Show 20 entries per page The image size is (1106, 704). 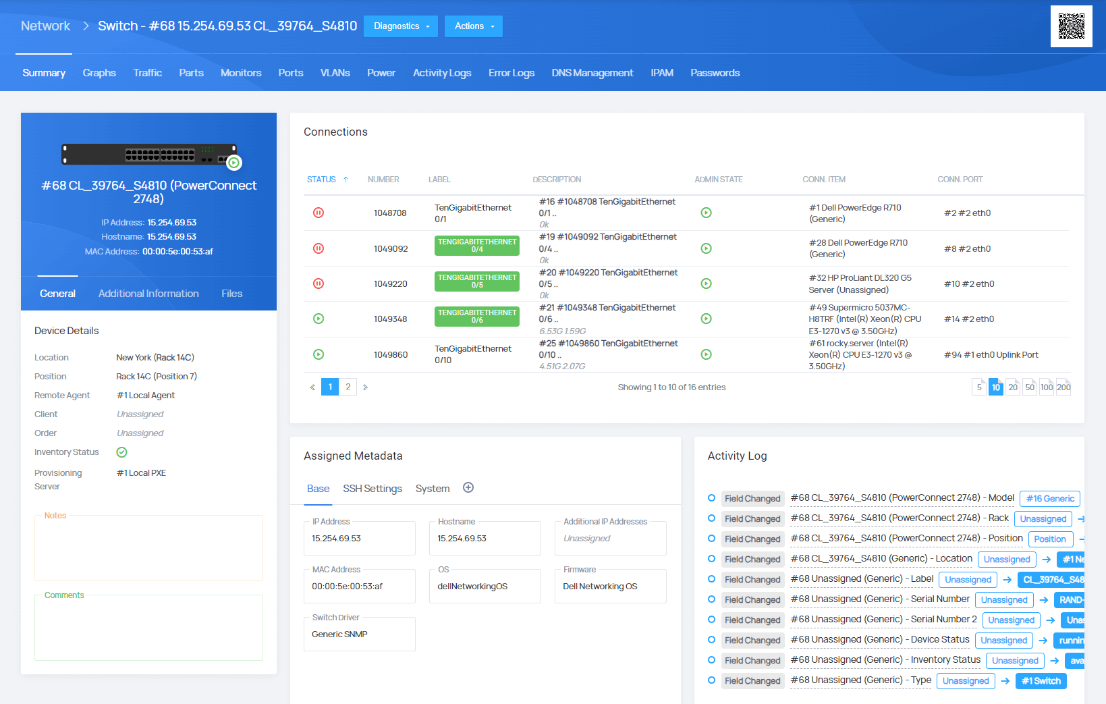click(x=1013, y=387)
